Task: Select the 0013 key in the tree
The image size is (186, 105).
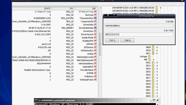Action: click(x=148, y=66)
